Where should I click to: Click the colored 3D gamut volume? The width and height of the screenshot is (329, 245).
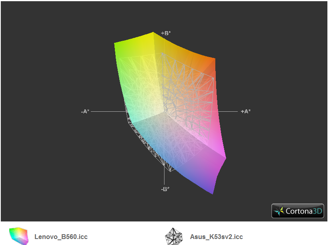coord(170,113)
